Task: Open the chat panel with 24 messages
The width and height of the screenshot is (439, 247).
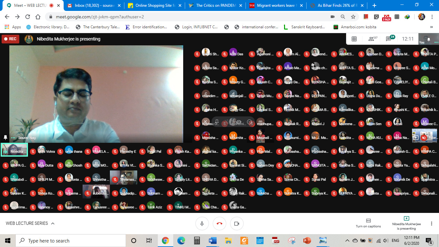Action: [389, 39]
